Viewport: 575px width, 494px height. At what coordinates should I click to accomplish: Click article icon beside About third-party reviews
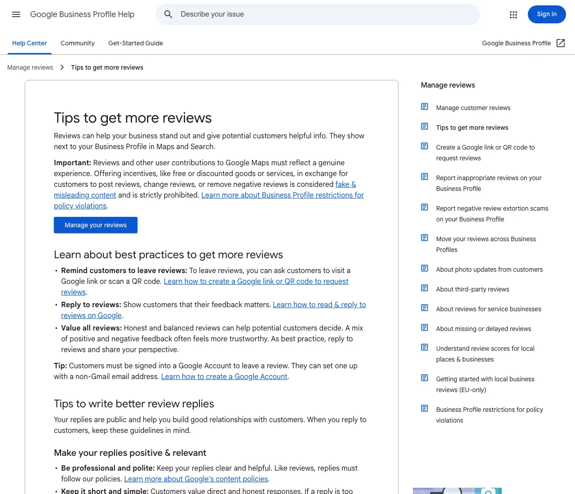(x=425, y=288)
